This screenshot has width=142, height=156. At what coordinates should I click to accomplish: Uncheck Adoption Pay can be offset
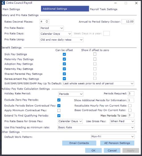64,64
